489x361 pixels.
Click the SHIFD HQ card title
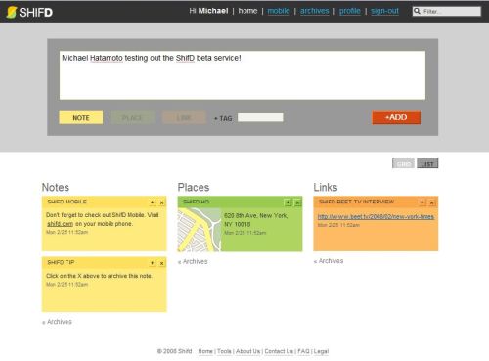(x=196, y=202)
